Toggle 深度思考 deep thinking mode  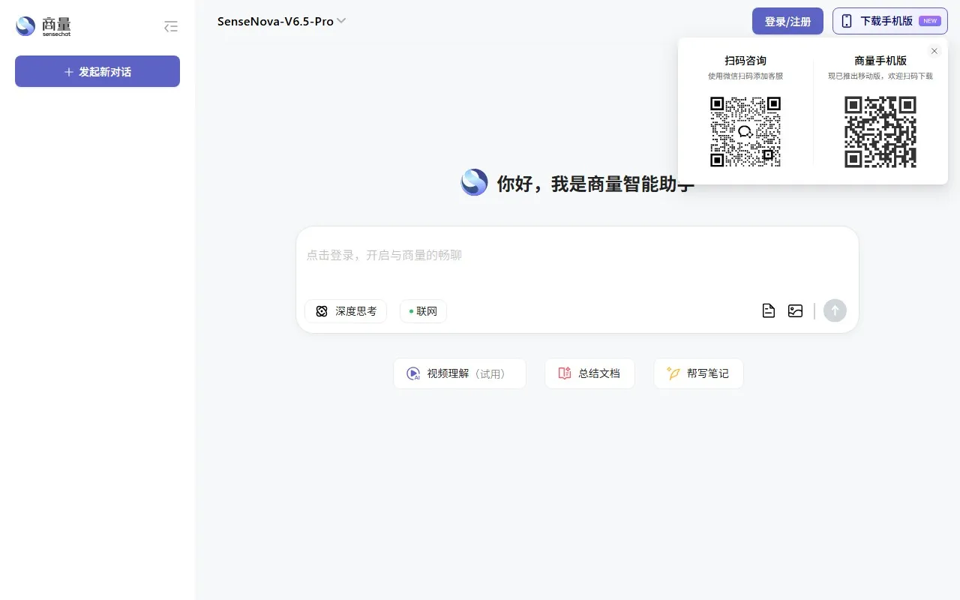345,310
